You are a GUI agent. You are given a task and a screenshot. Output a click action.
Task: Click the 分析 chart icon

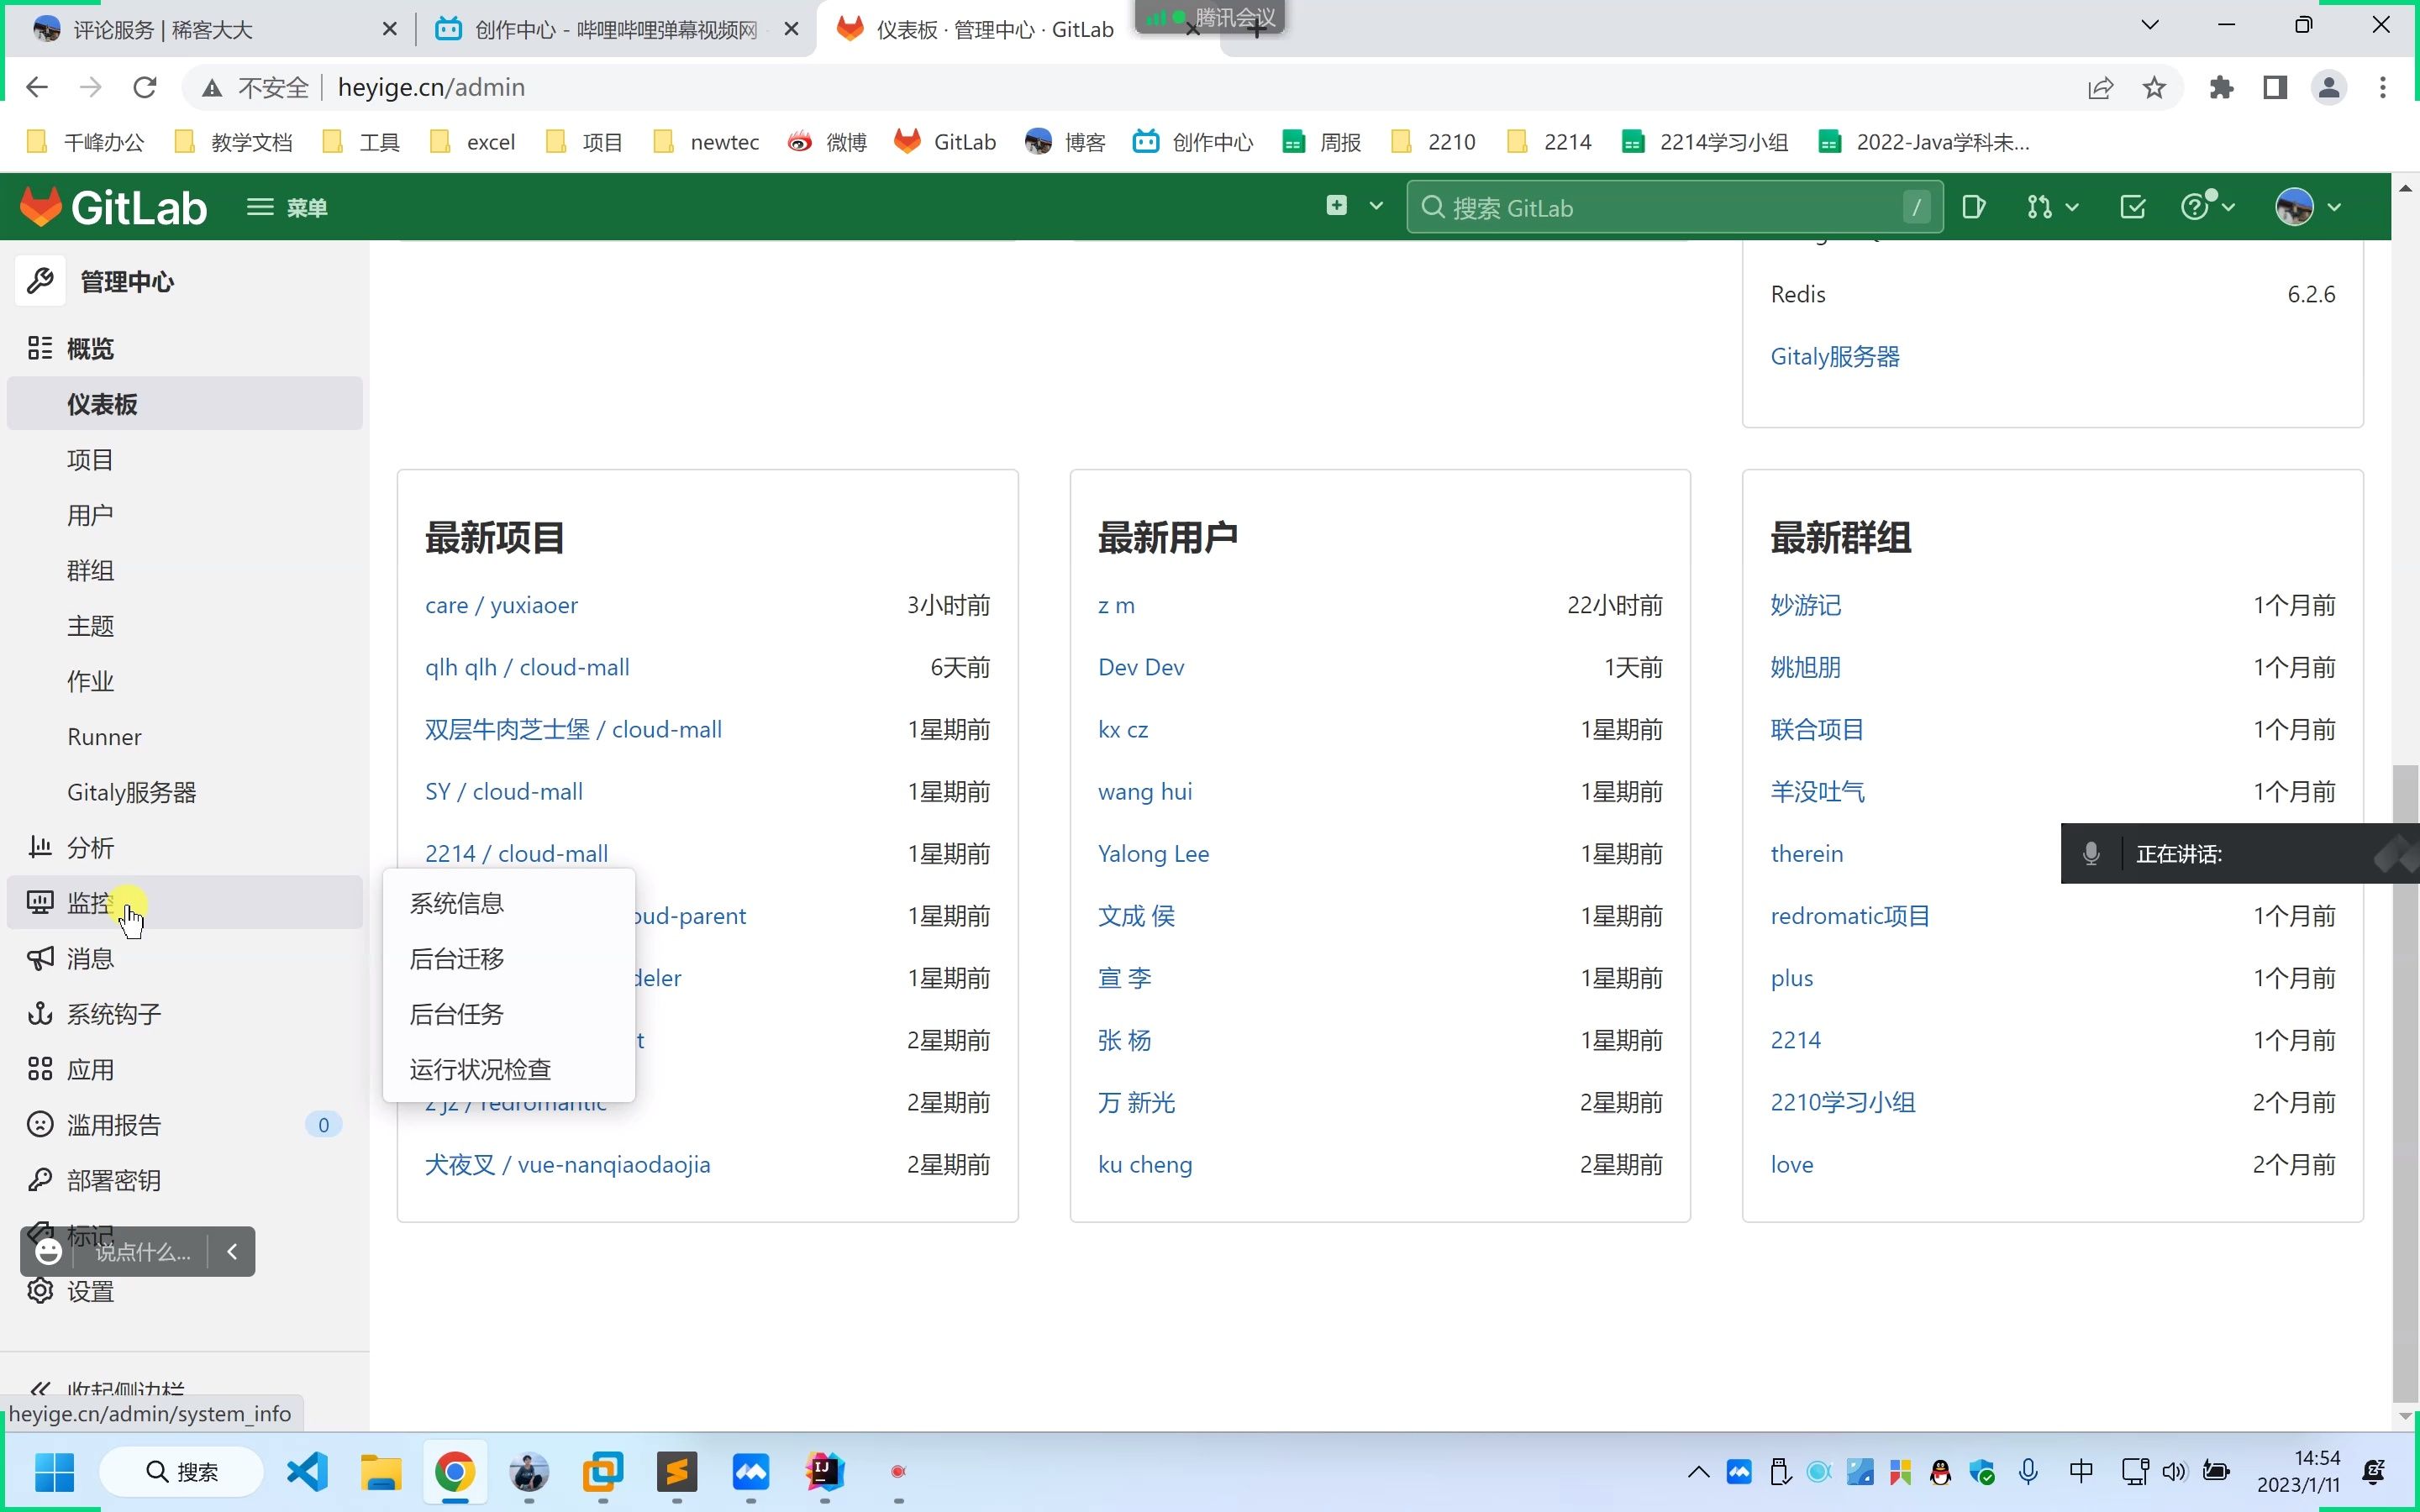[40, 847]
